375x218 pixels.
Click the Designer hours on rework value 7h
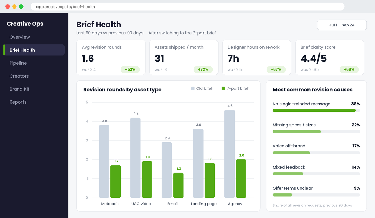tap(233, 59)
